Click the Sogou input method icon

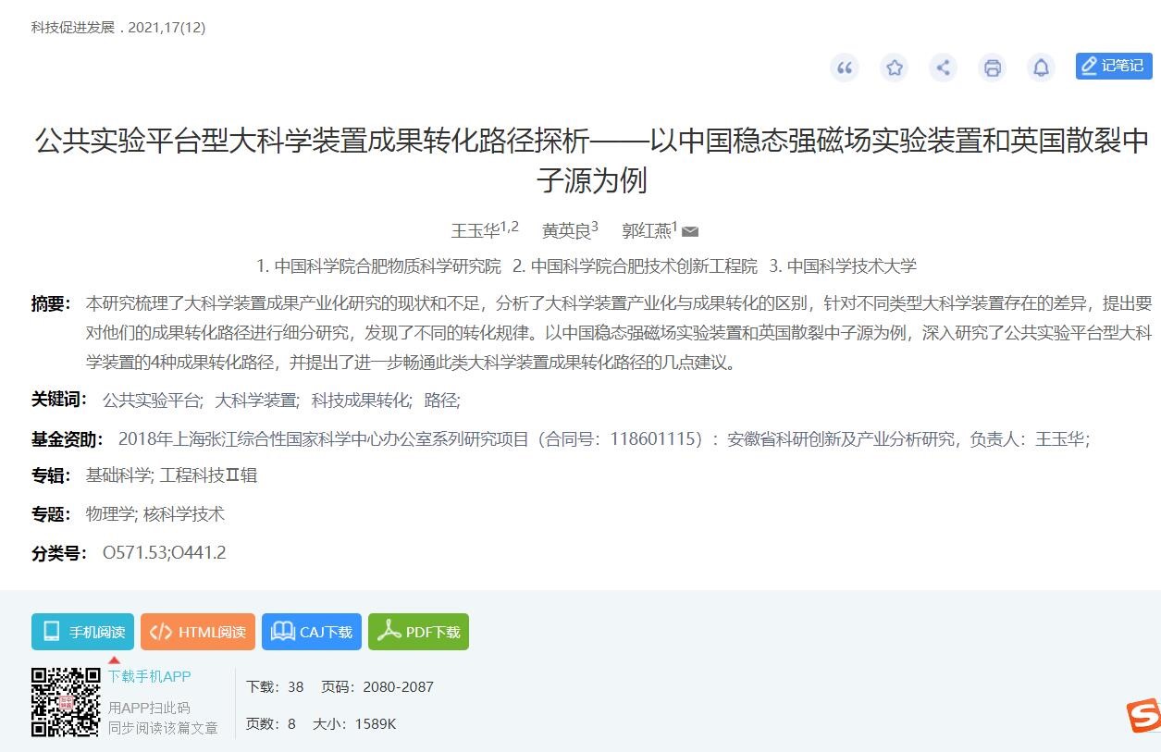point(1145,713)
